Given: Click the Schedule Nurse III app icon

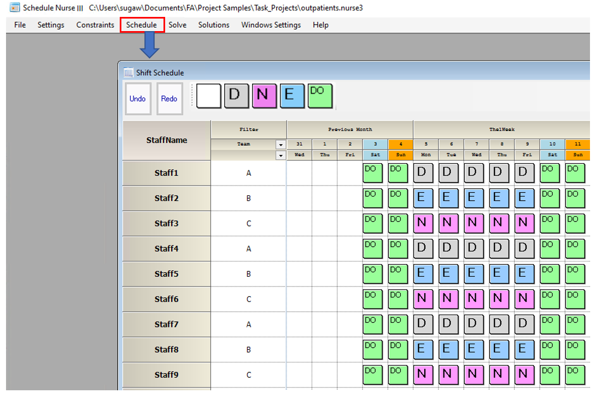Looking at the screenshot, I should tap(15, 8).
